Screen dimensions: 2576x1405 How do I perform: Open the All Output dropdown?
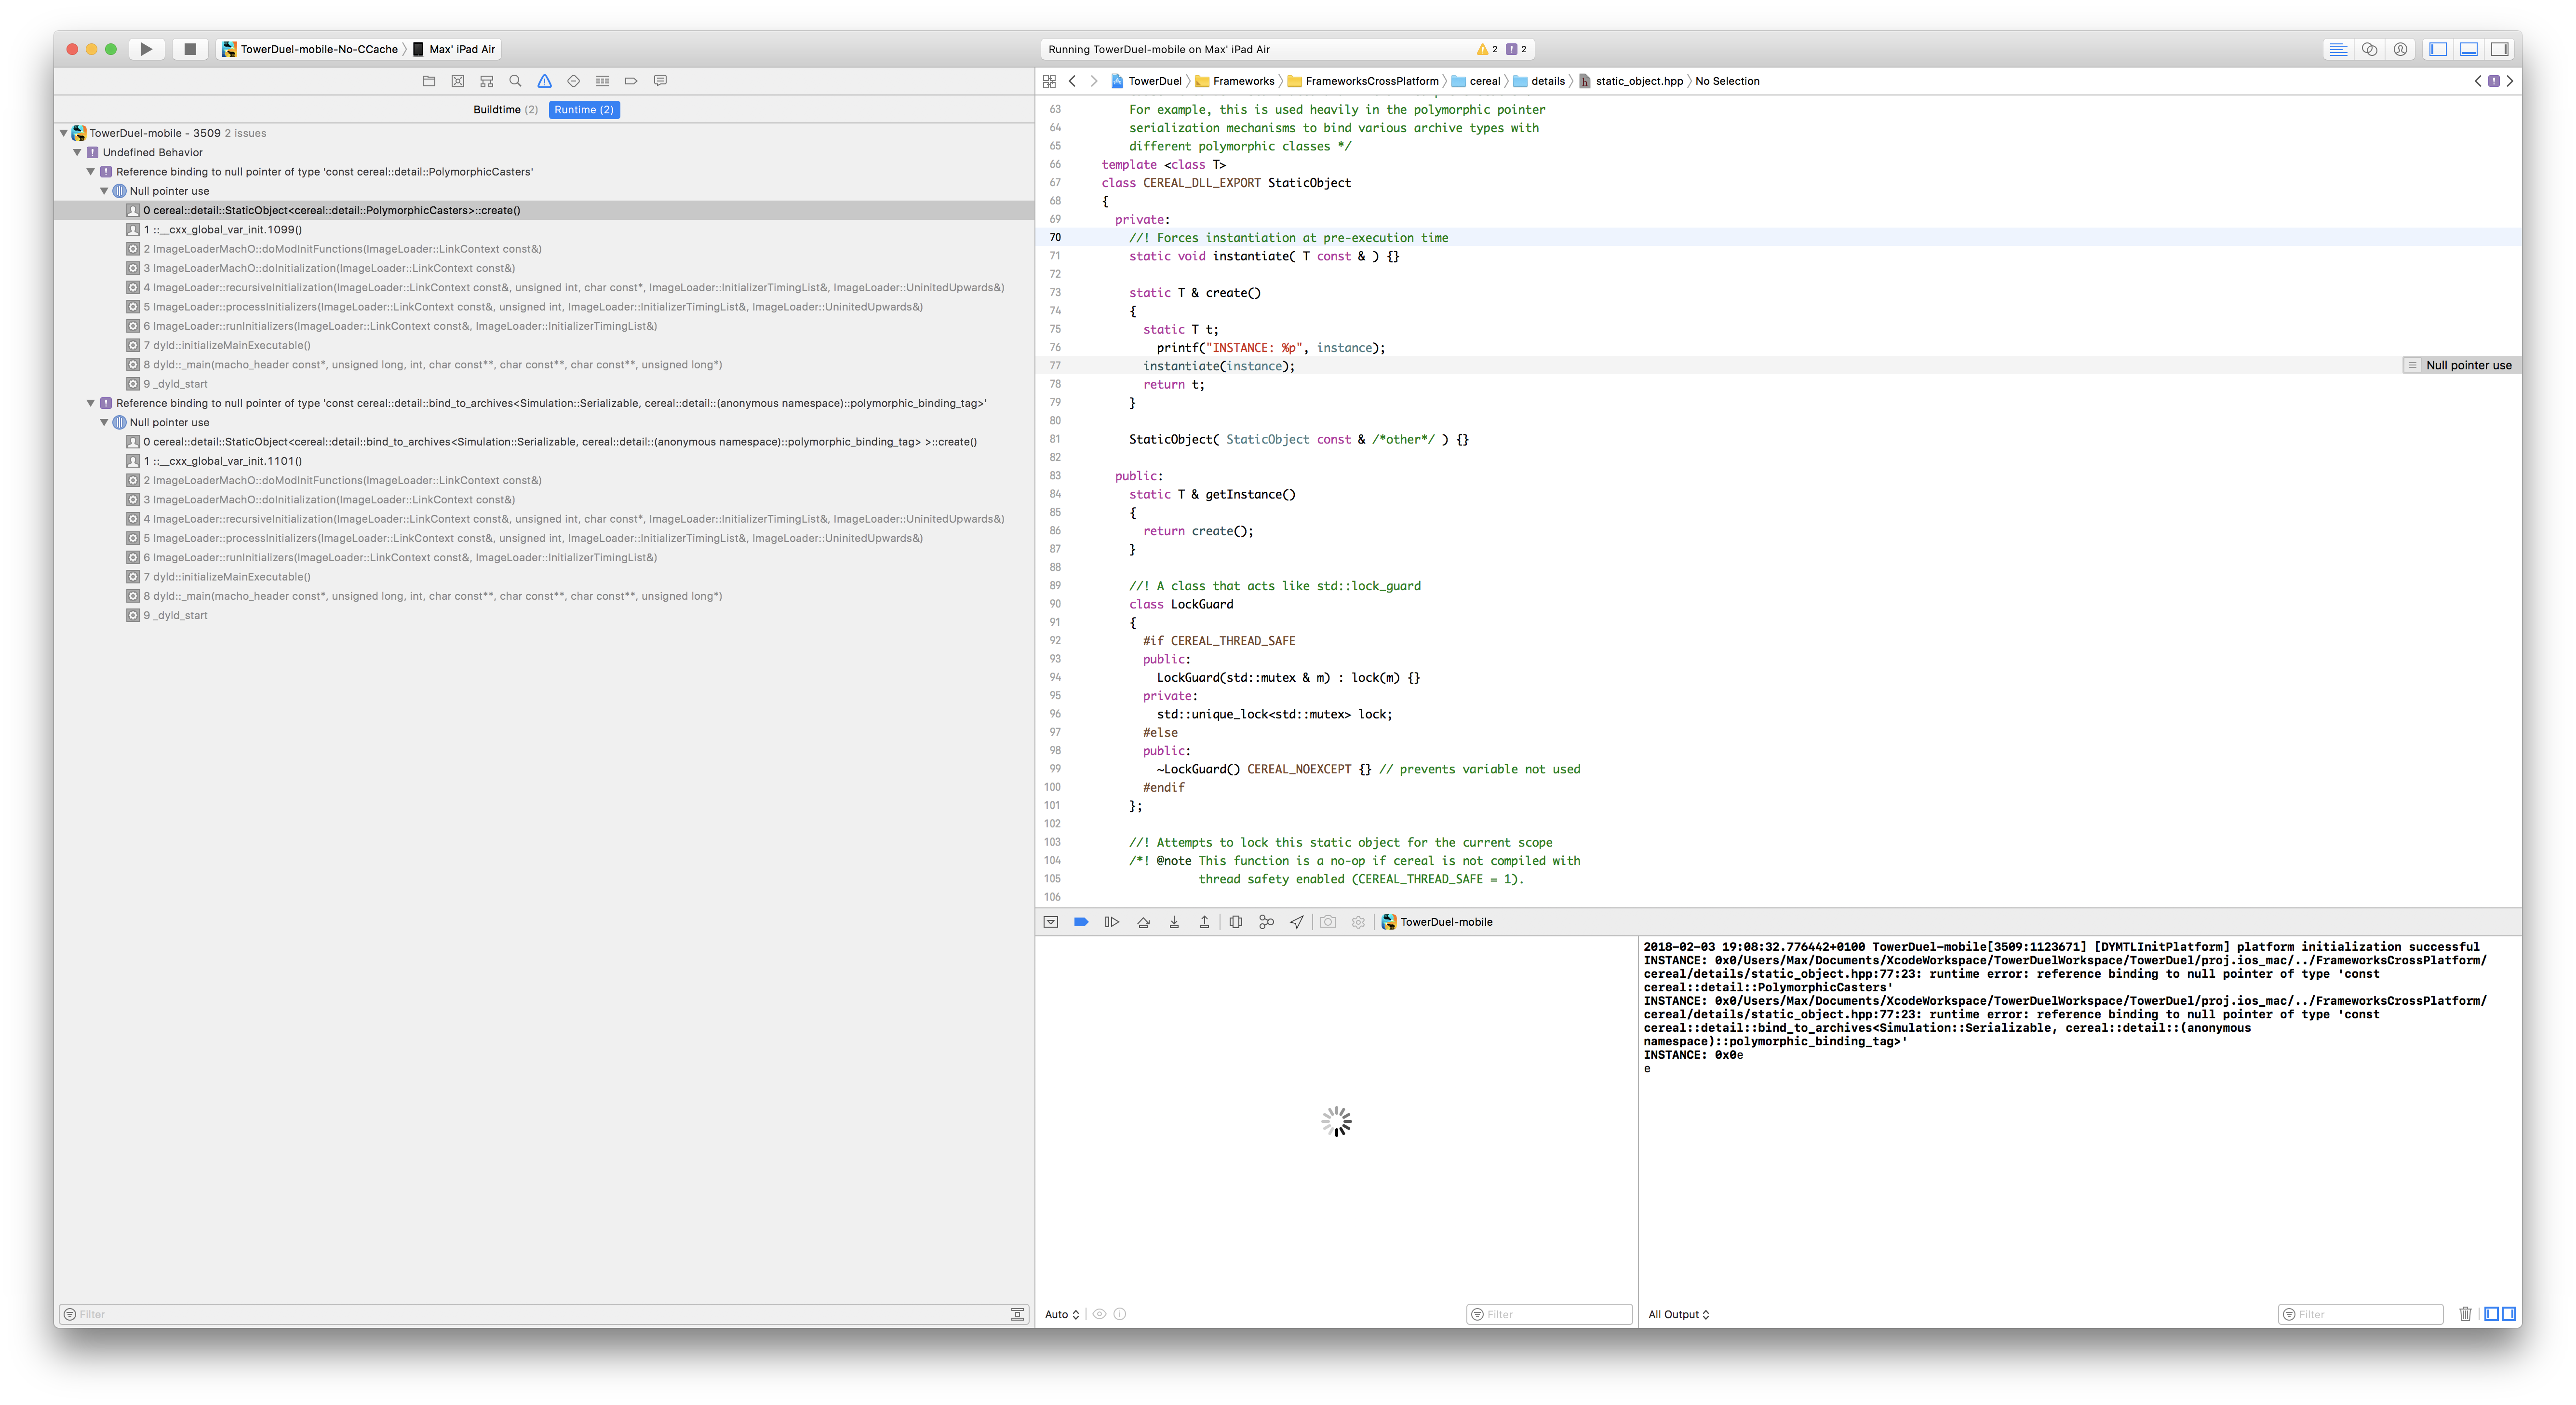(1679, 1314)
